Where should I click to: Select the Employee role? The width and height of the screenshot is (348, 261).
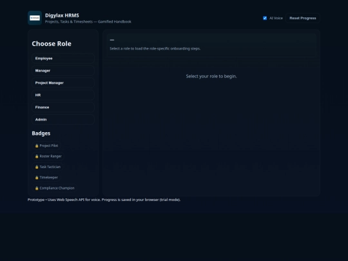click(63, 59)
